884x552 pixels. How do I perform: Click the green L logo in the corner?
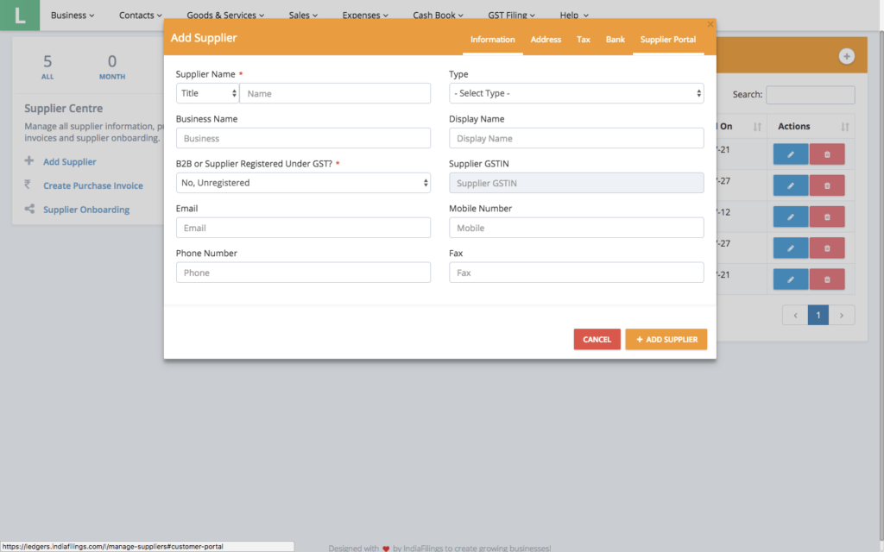19,16
